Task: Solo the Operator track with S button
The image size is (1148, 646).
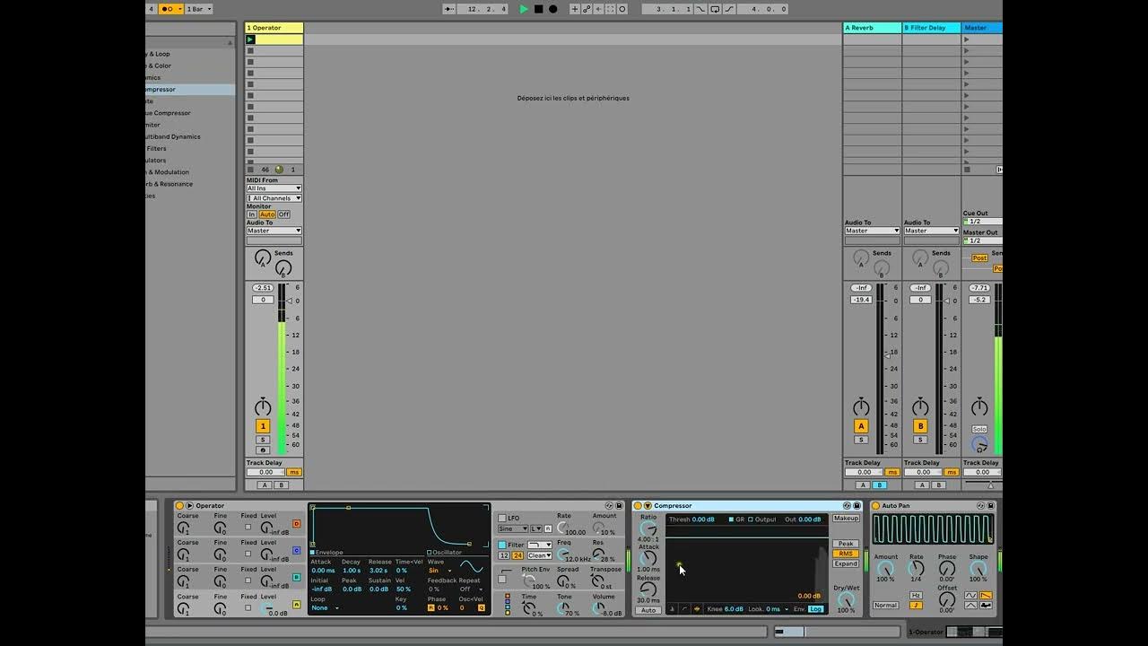Action: coord(263,440)
